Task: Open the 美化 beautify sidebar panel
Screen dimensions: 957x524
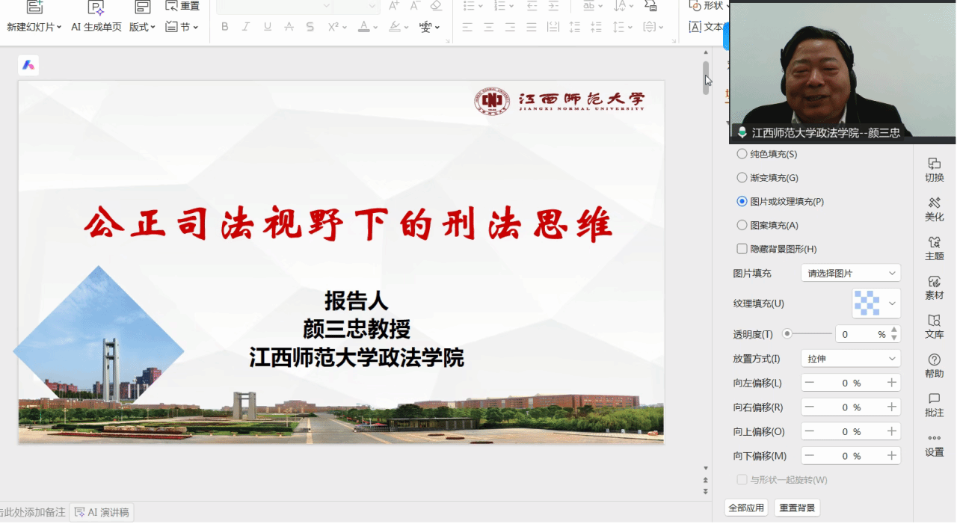Action: click(x=934, y=209)
